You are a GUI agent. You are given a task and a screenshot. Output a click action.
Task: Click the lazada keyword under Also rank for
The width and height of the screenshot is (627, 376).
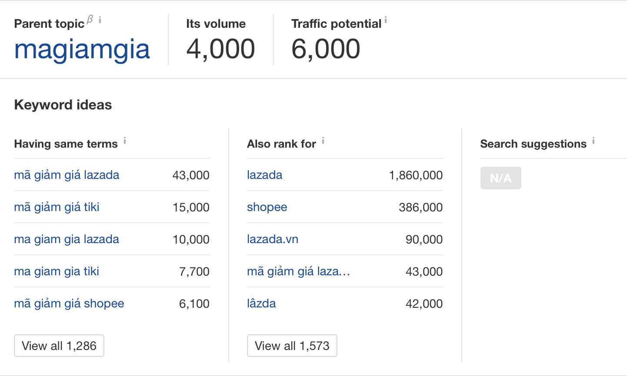click(264, 175)
